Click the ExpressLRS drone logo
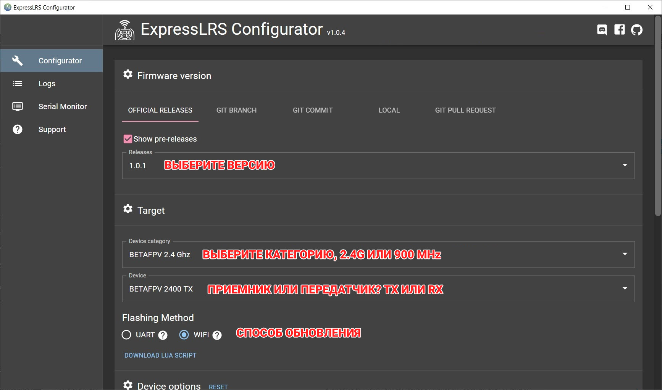 (x=124, y=30)
